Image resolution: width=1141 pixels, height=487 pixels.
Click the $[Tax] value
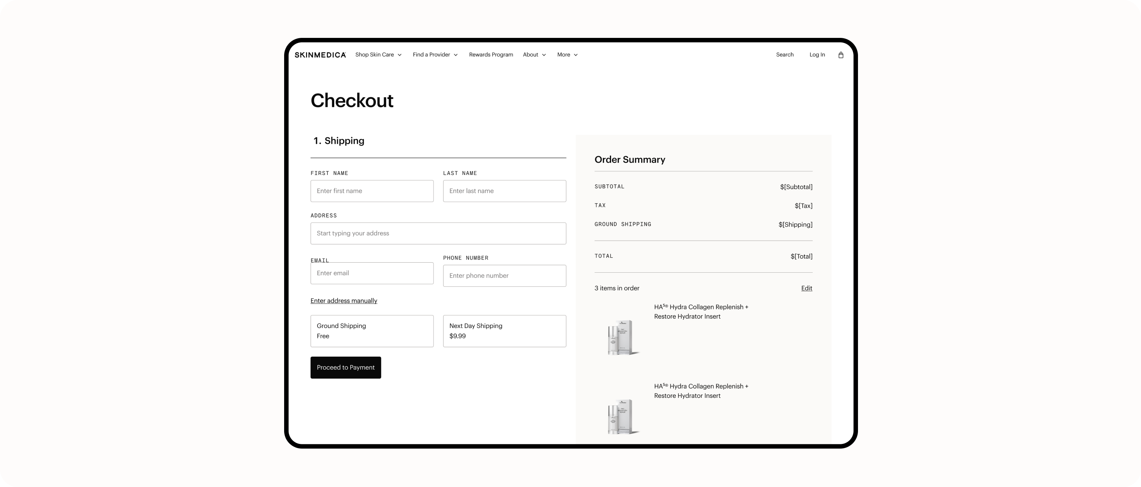[803, 206]
